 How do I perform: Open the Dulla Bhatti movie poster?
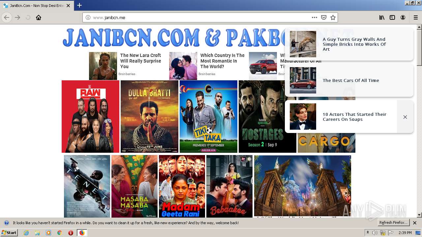pyautogui.click(x=149, y=117)
